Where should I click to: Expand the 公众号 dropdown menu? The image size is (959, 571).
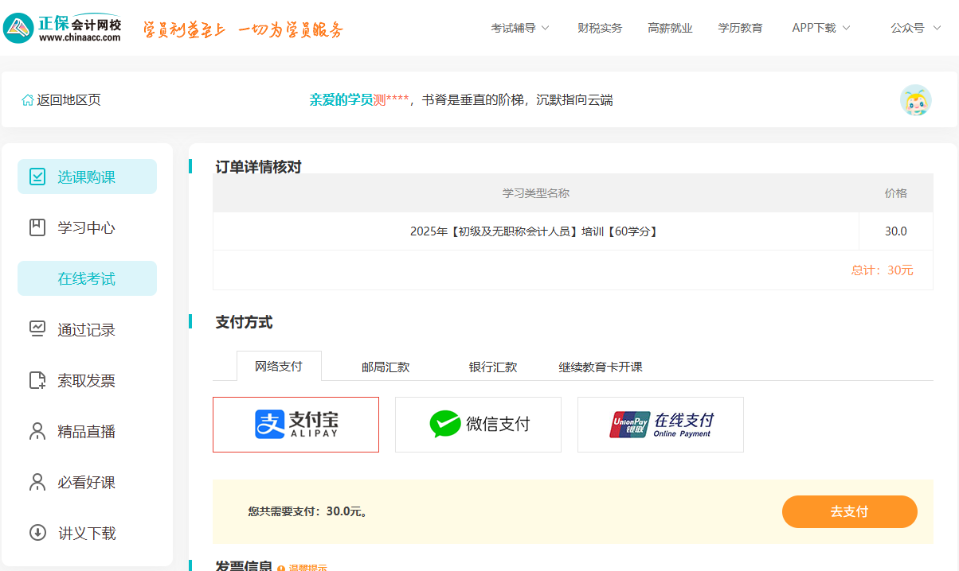[x=916, y=28]
